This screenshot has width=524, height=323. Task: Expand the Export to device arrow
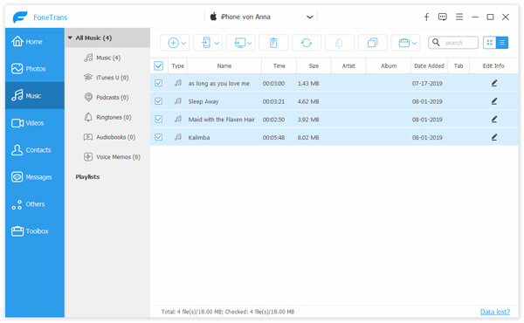point(217,43)
